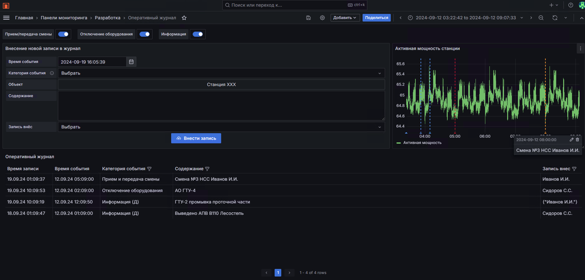This screenshot has width=585, height=280.
Task: Open dashboard settings gear
Action: (x=322, y=18)
